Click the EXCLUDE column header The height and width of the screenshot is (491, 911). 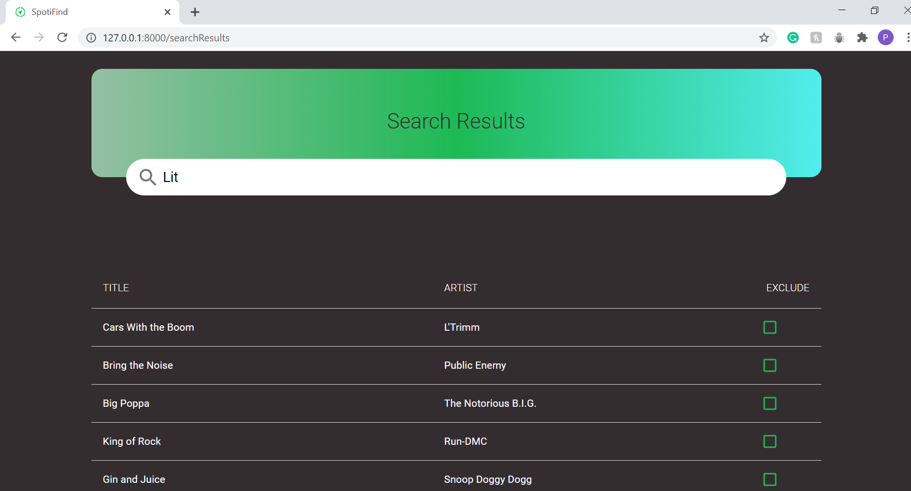coord(788,288)
